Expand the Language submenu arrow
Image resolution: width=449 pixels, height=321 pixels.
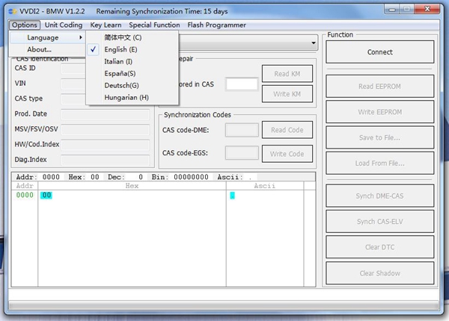pos(81,37)
